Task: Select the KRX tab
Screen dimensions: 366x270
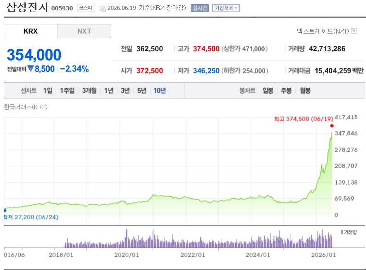Action: click(30, 31)
